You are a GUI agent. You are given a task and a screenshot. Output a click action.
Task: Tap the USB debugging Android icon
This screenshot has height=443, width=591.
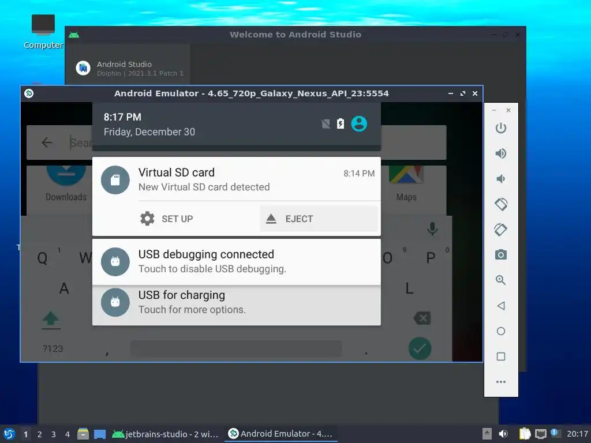[115, 262]
